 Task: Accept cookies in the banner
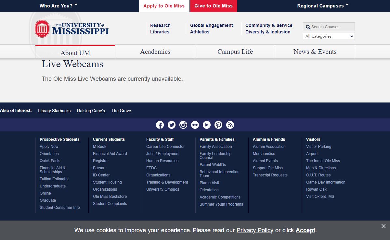(305, 230)
